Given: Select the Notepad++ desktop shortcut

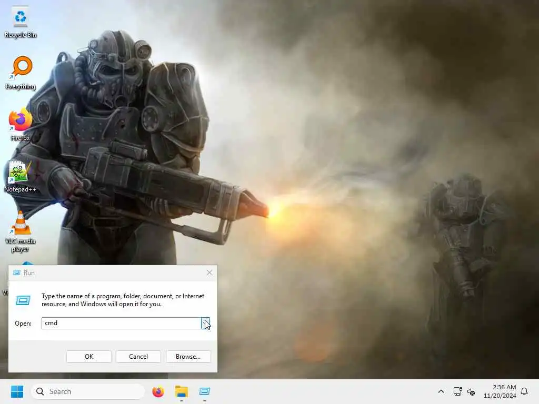Looking at the screenshot, I should [20, 176].
